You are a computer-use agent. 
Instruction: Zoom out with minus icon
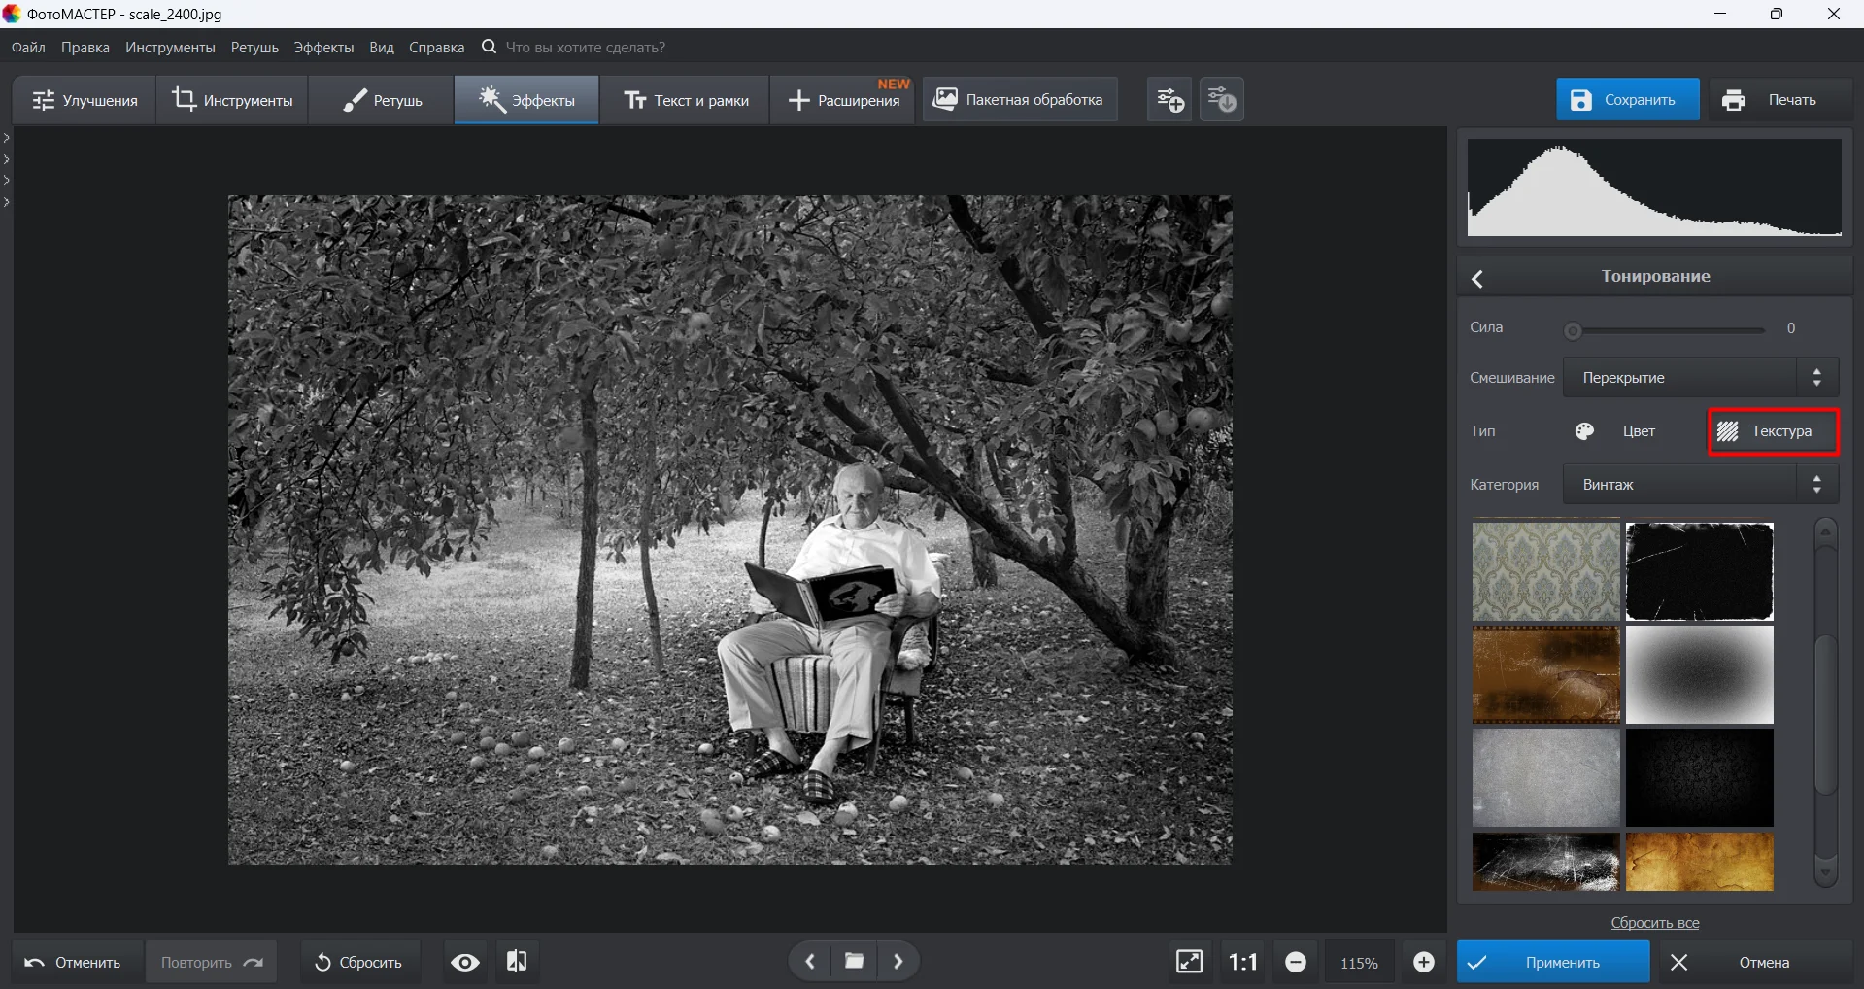(1296, 962)
